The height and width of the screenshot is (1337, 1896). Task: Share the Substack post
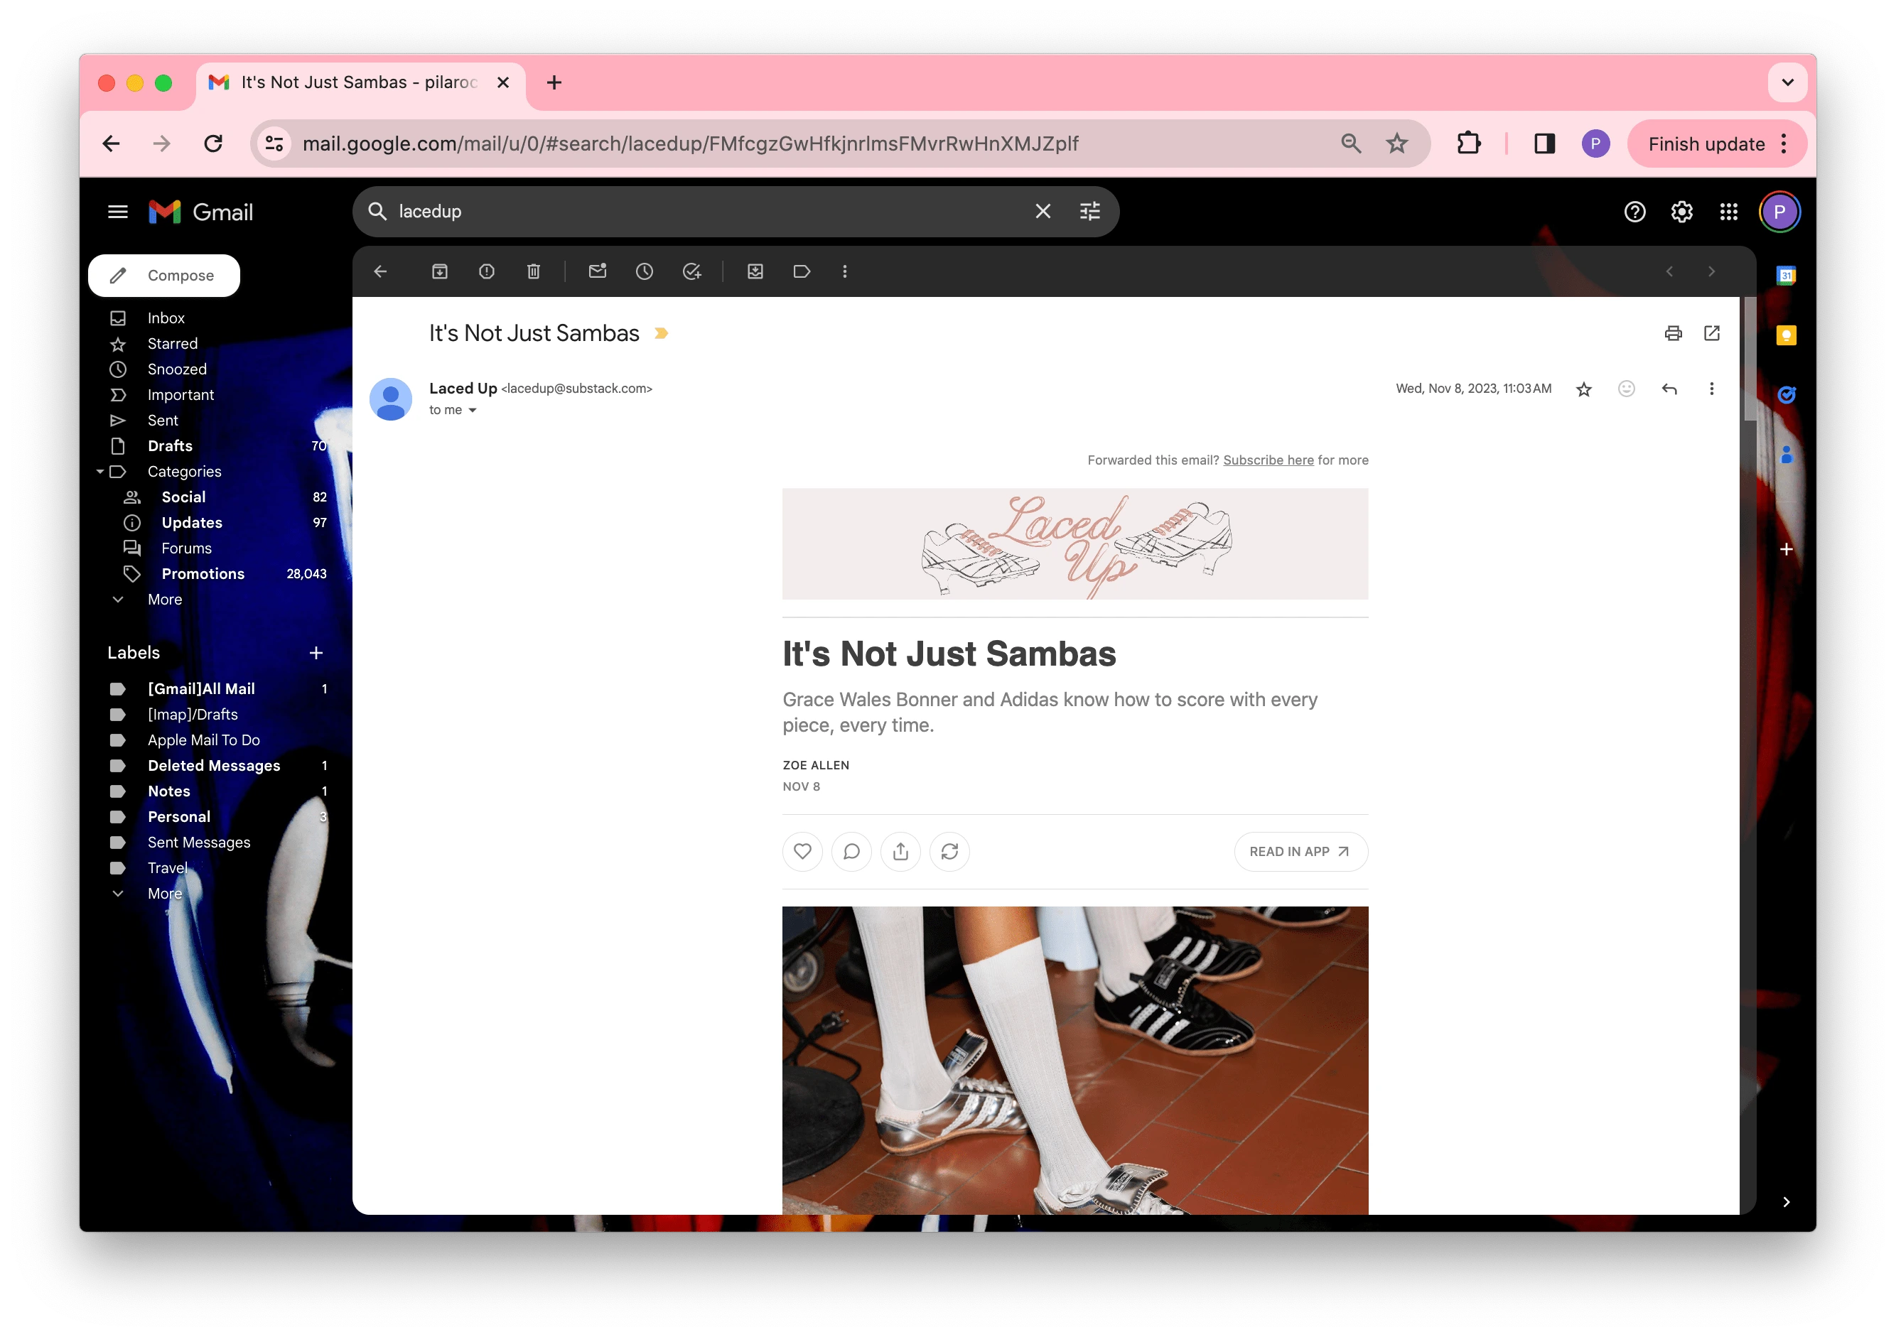[901, 852]
